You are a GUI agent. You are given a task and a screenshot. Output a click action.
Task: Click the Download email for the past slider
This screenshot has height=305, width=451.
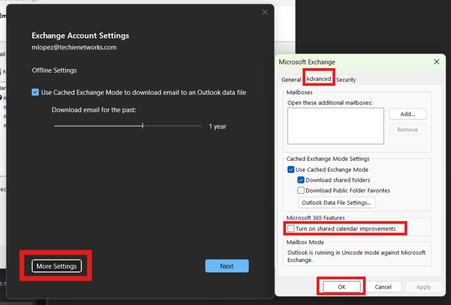click(143, 126)
